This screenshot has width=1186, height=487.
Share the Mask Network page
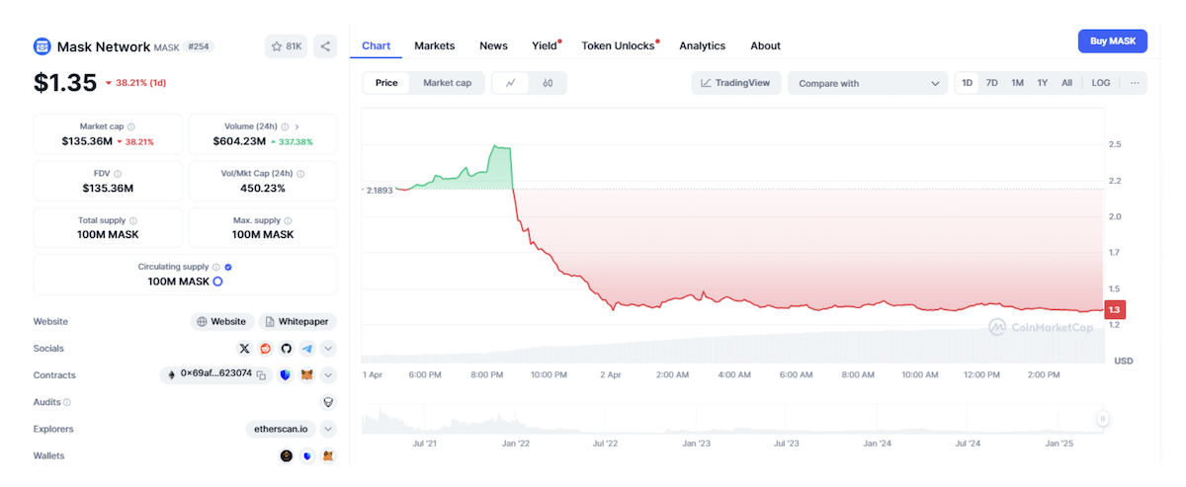tap(325, 46)
